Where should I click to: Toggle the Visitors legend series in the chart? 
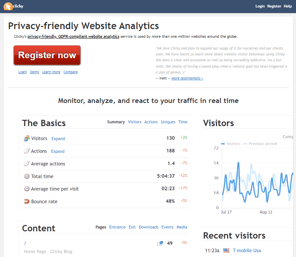[x=231, y=144]
